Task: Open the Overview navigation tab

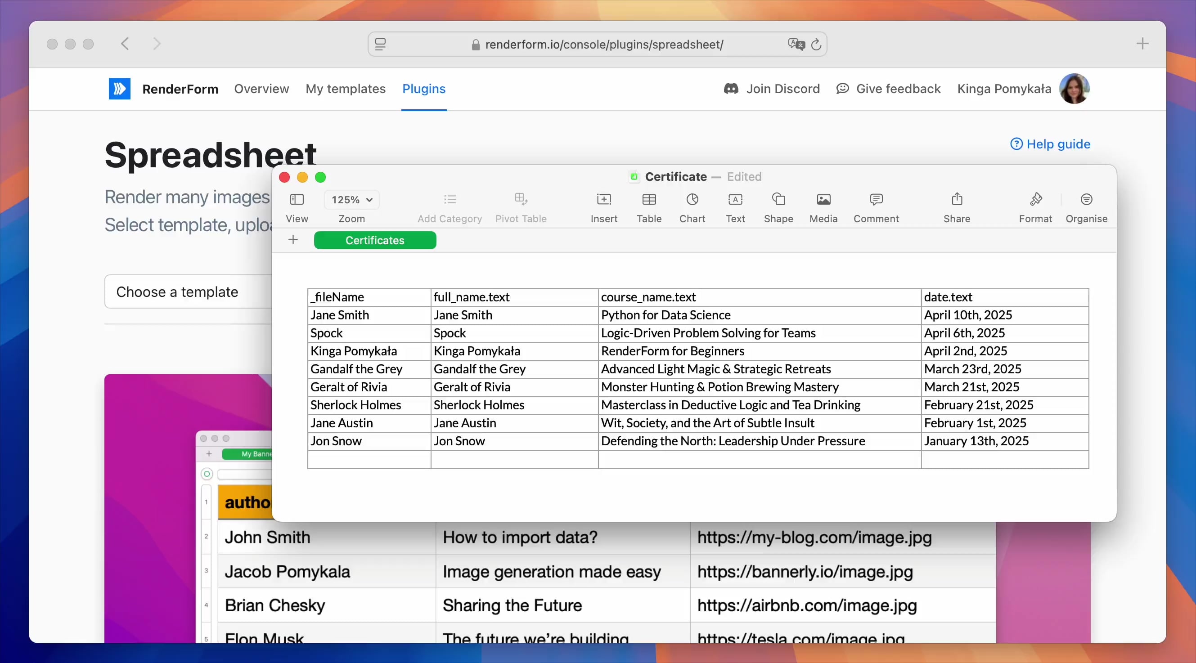Action: tap(261, 89)
